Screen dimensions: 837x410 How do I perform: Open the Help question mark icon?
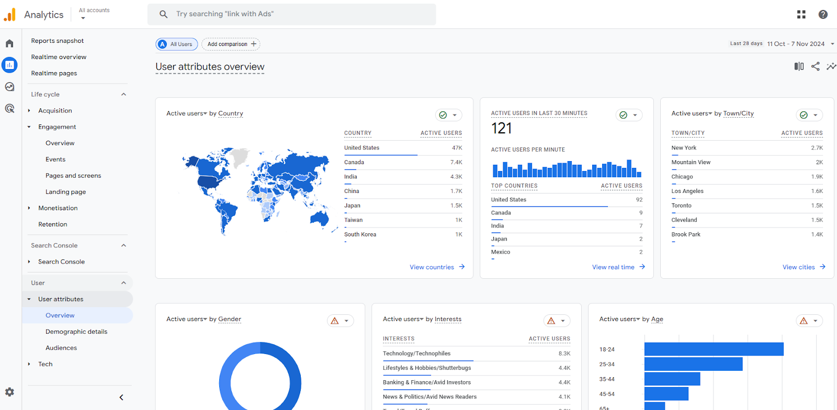[823, 15]
